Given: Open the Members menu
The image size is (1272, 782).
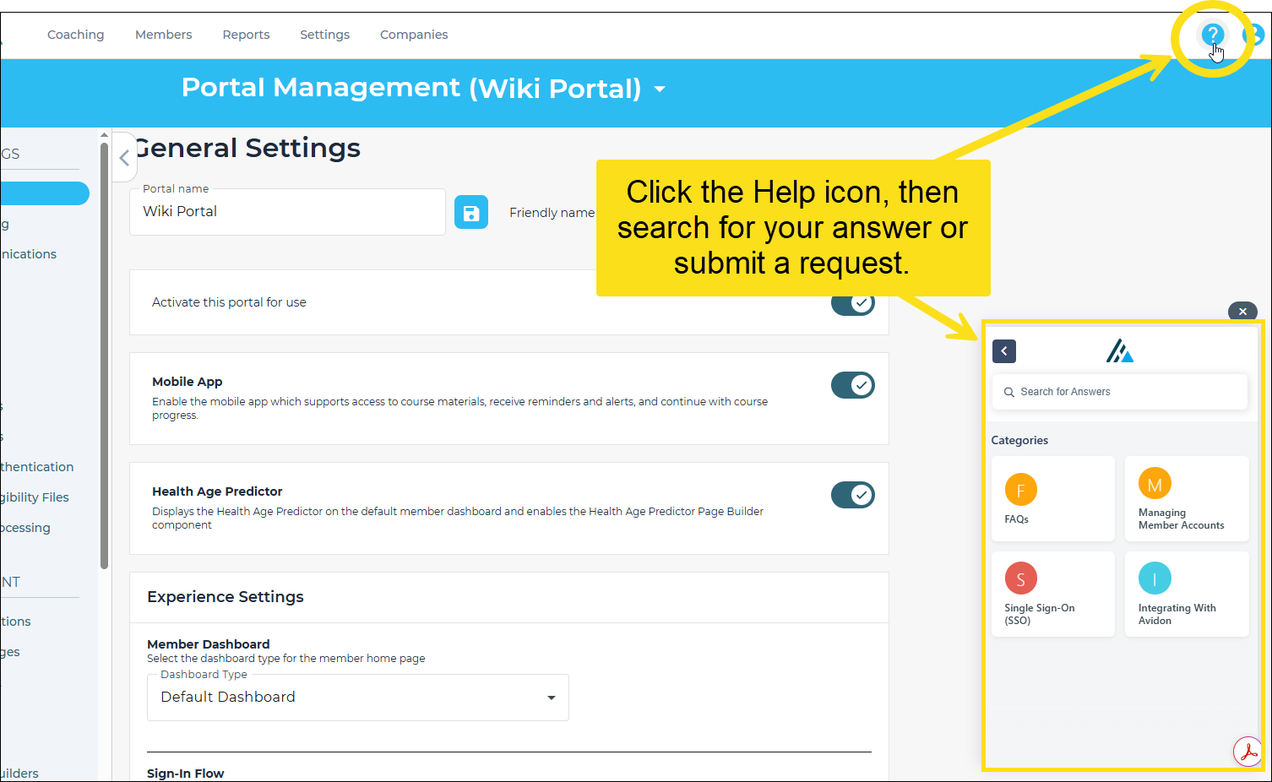Looking at the screenshot, I should (163, 35).
